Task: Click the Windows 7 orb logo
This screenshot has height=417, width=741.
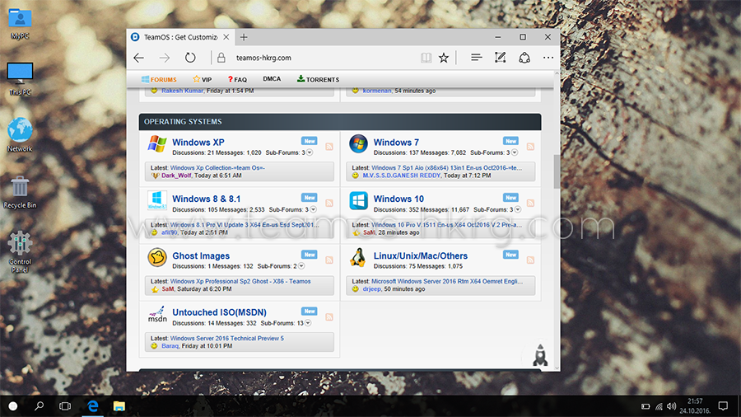Action: click(358, 143)
